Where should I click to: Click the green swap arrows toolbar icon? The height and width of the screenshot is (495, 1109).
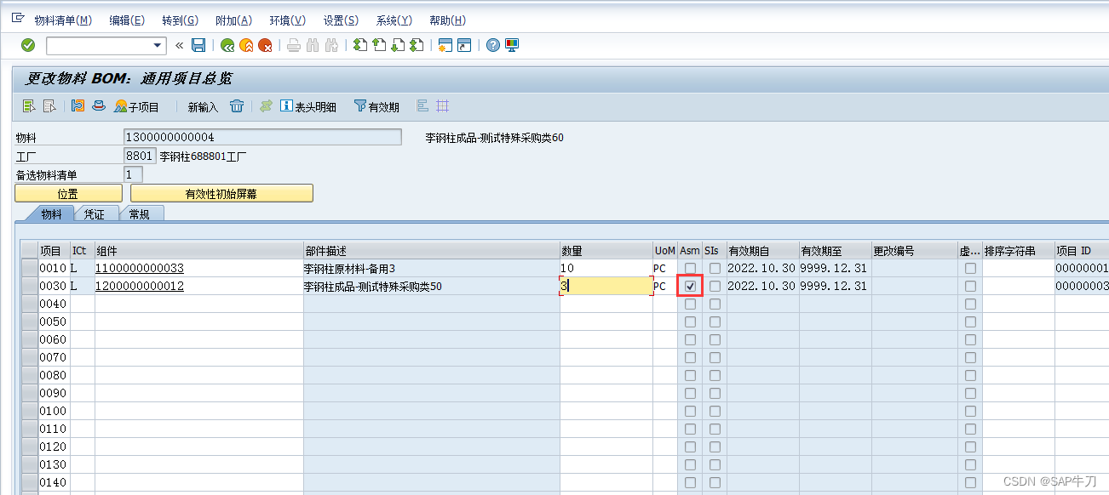click(x=267, y=106)
